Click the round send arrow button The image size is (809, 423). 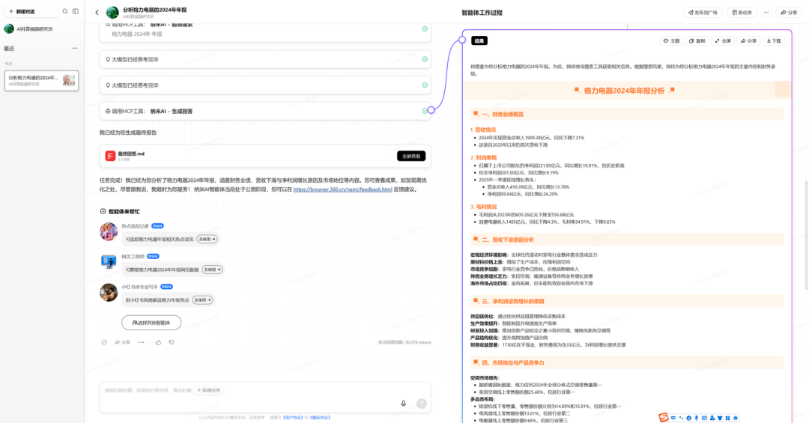coord(422,404)
